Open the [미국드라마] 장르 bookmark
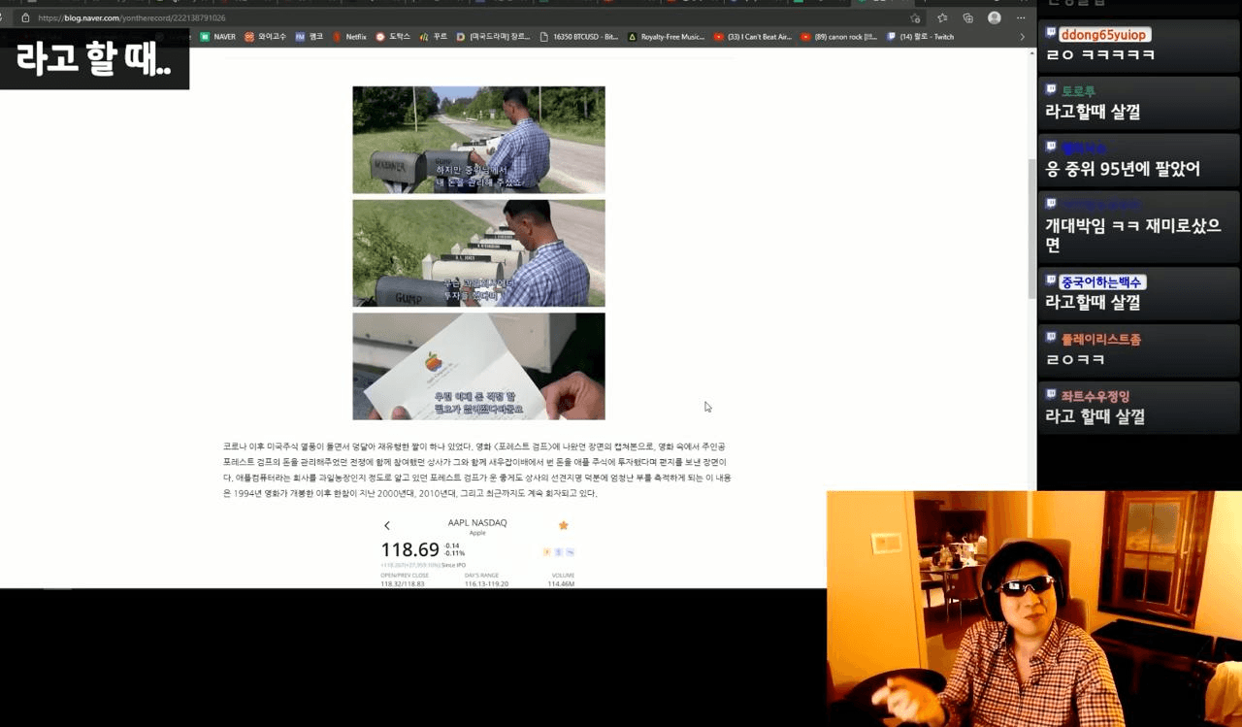Image resolution: width=1242 pixels, height=727 pixels. 495,36
